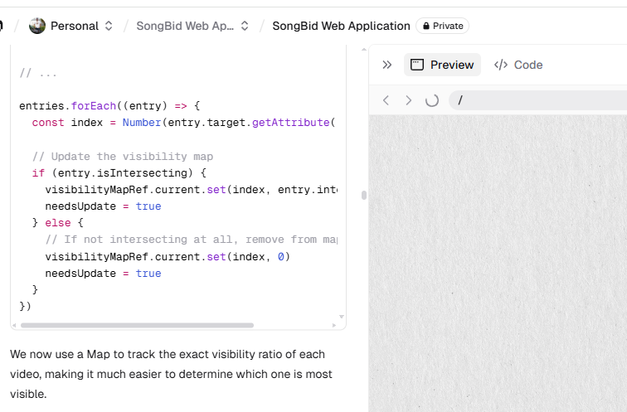Click the Private visibility badge text
This screenshot has height=412, width=627.
pyautogui.click(x=448, y=26)
